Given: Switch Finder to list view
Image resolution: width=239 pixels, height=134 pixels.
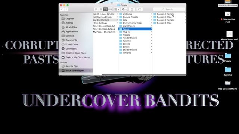Looking at the screenshot, I should pyautogui.click(x=101, y=9).
